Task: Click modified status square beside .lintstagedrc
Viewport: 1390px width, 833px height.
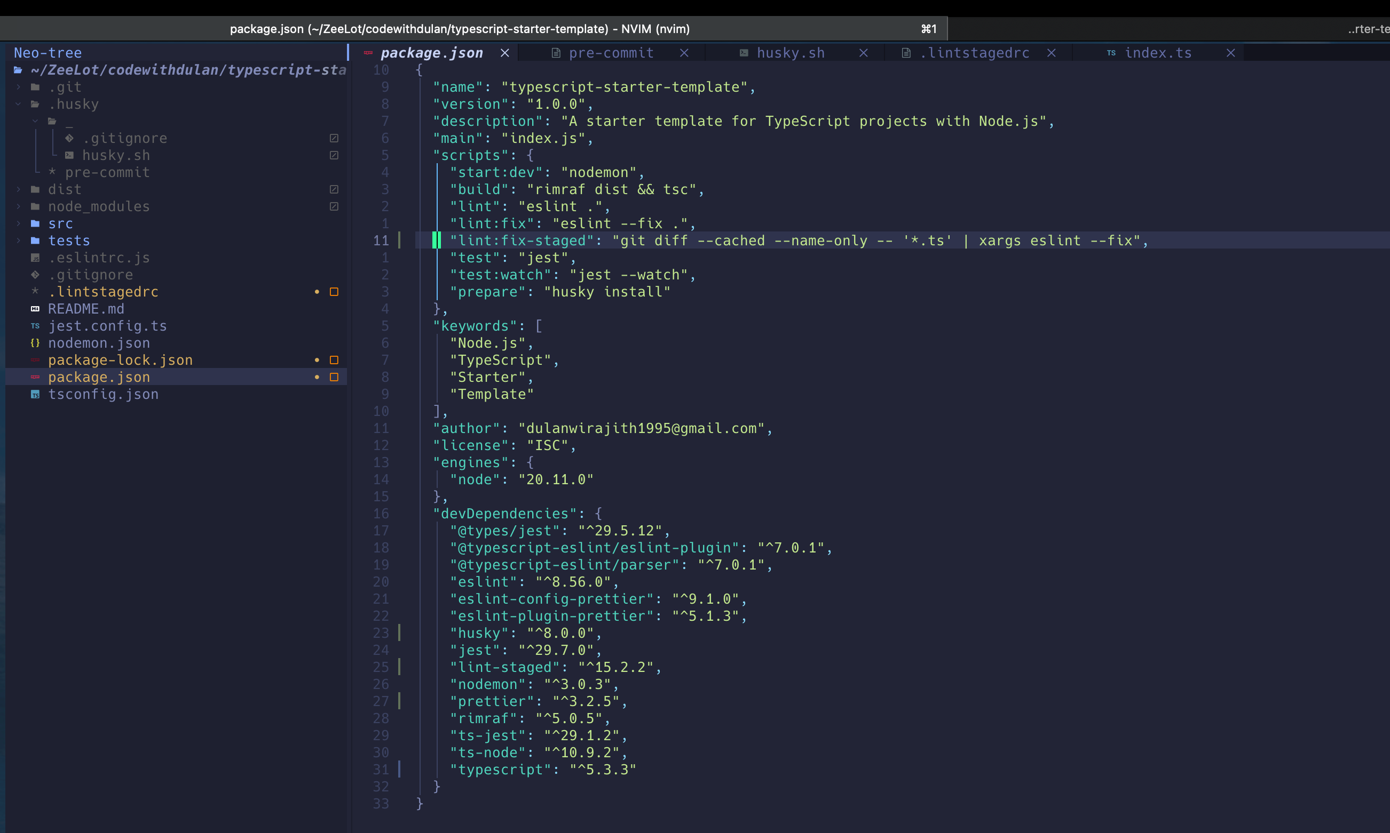Action: pyautogui.click(x=334, y=292)
